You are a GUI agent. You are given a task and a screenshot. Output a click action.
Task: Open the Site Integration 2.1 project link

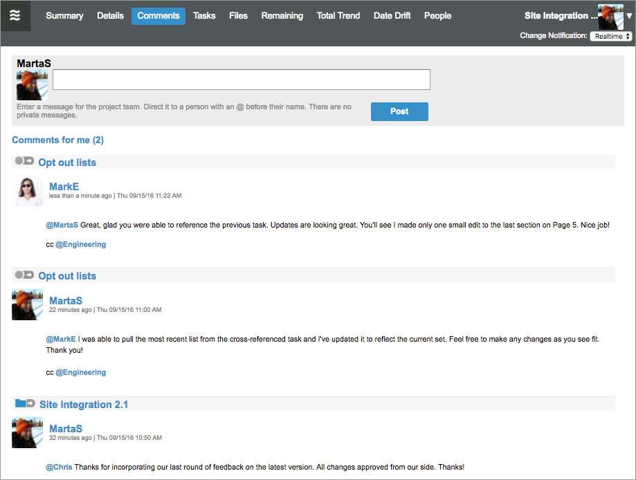84,405
